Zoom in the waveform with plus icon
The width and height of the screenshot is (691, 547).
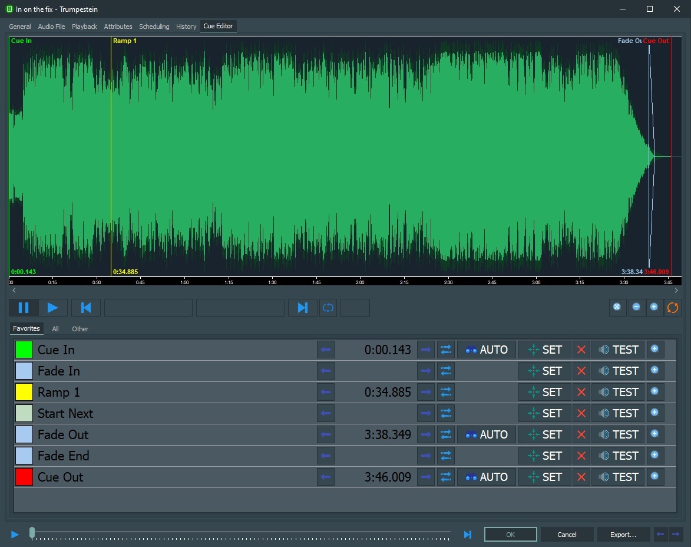click(654, 308)
